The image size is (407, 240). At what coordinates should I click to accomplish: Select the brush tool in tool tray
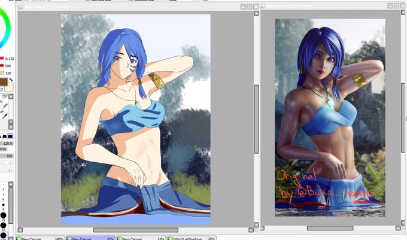pyautogui.click(x=5, y=116)
